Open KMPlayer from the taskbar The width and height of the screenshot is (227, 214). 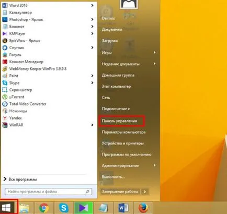(x=84, y=208)
